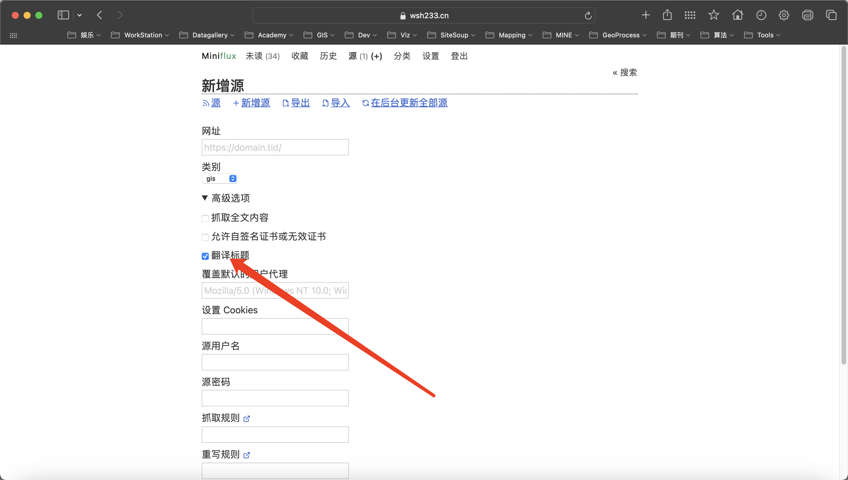
Task: Open the 源 (1) menu item
Action: 358,56
